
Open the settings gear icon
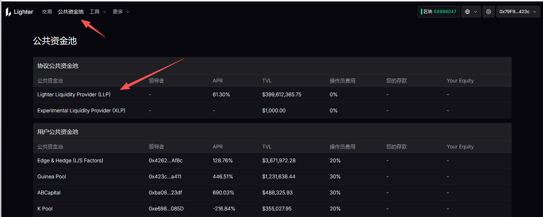[488, 11]
